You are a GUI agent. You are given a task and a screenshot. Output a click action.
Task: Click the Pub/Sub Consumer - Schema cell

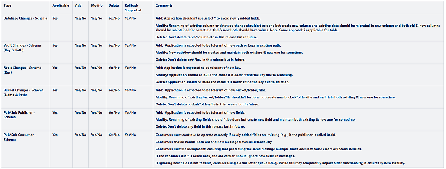[x=20, y=137]
